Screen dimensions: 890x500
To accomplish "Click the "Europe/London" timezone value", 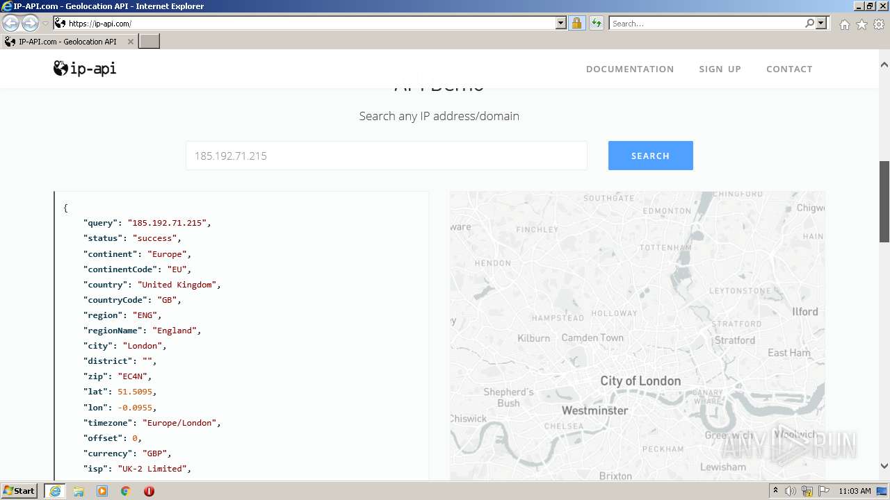I will click(x=180, y=423).
